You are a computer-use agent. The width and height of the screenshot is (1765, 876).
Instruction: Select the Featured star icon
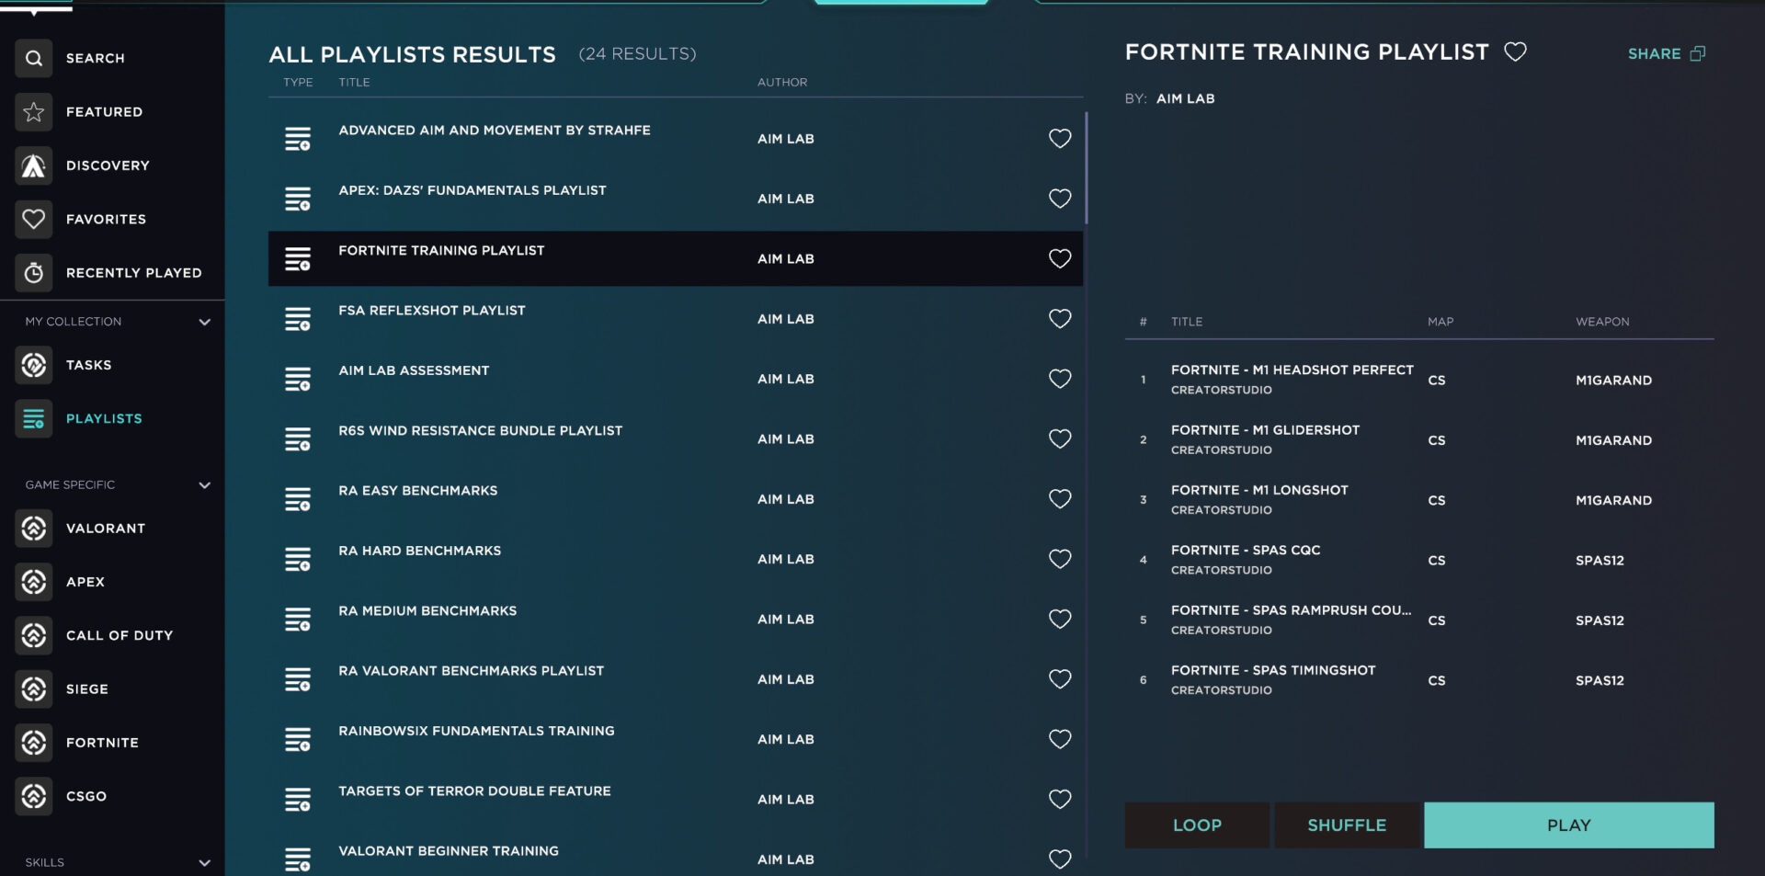coord(33,111)
